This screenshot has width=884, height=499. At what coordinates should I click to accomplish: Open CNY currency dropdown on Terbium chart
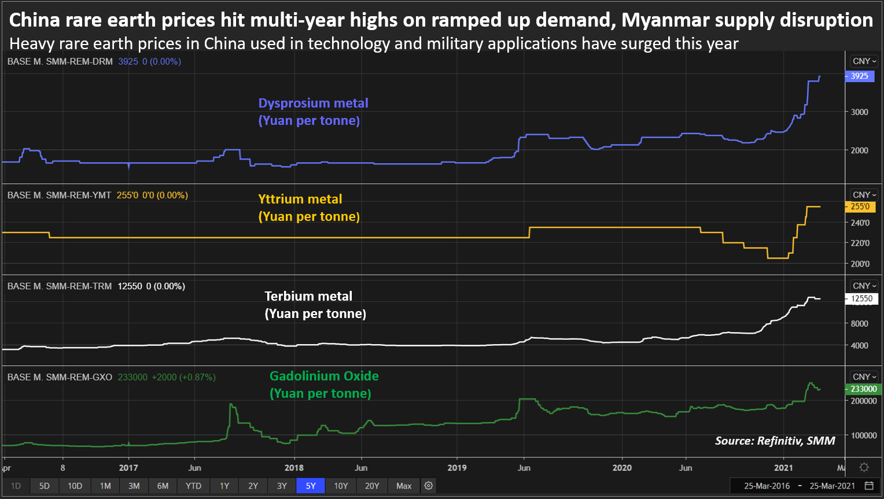point(864,286)
